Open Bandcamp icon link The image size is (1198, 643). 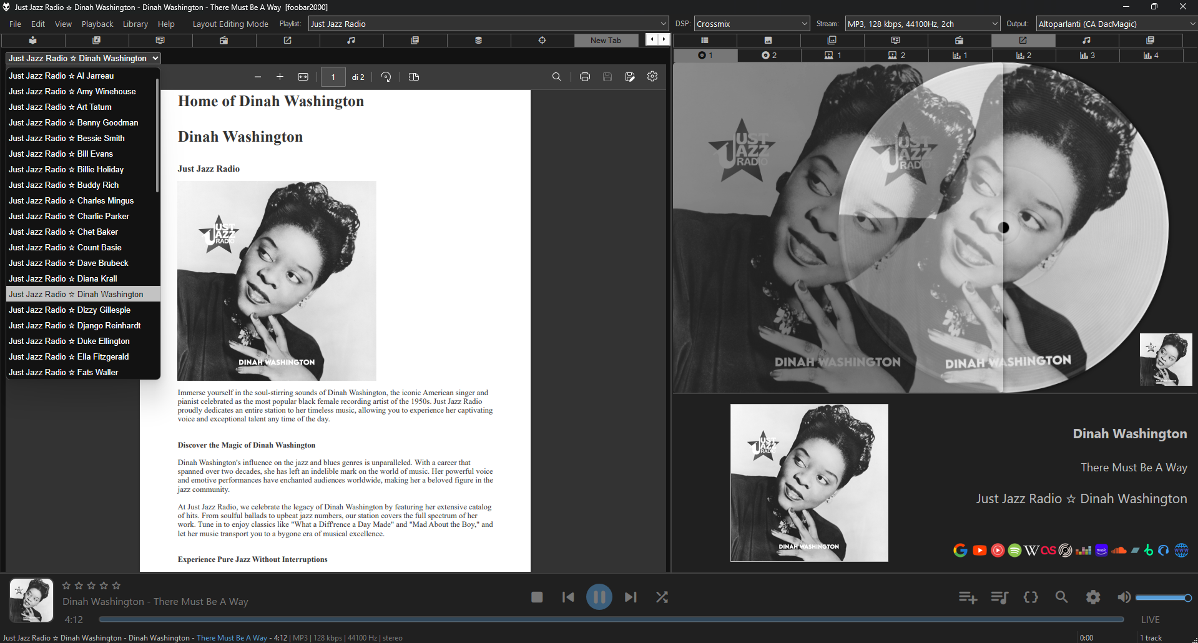[x=1135, y=550]
